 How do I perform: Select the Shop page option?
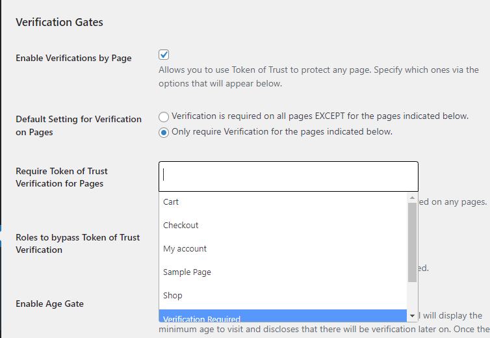[172, 296]
